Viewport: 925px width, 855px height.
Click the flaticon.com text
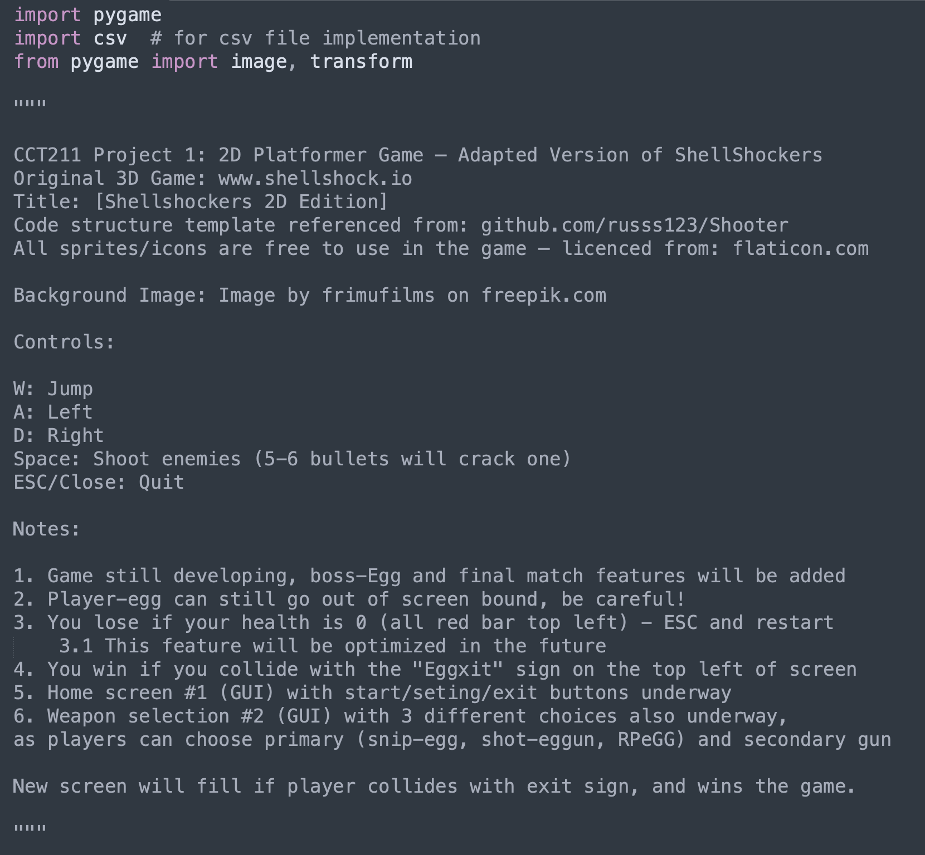point(800,249)
